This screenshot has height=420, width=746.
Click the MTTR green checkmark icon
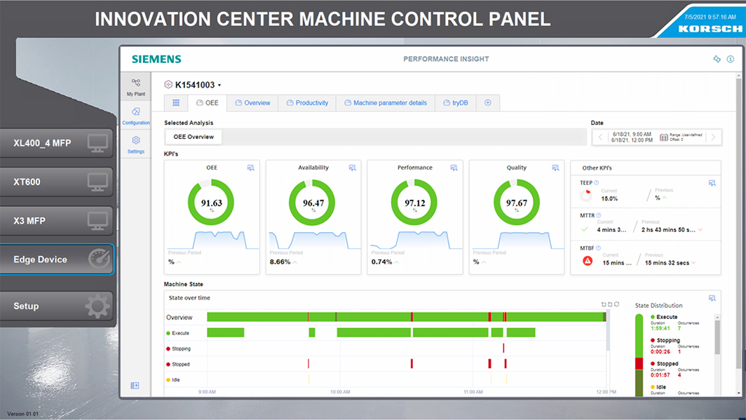[585, 229]
